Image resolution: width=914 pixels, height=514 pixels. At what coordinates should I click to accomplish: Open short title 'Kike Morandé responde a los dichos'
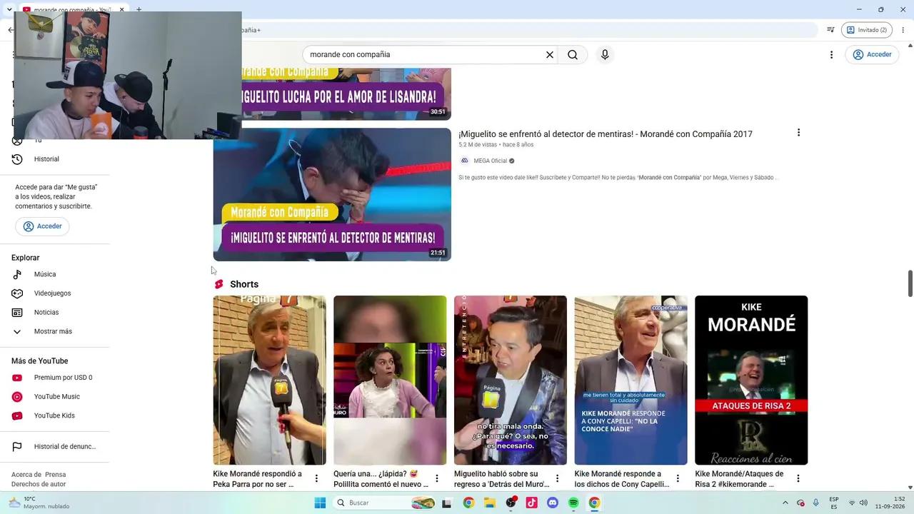(622, 479)
